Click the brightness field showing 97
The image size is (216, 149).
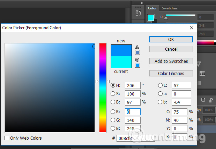(133, 102)
